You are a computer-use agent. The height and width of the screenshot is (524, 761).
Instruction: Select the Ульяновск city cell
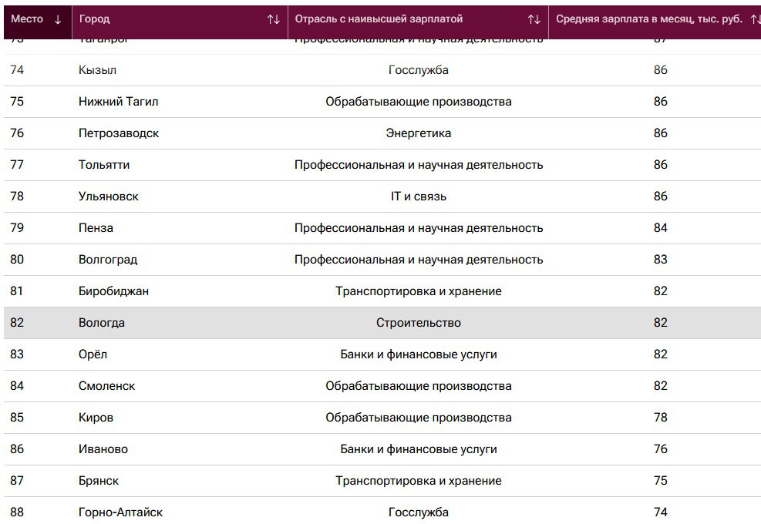108,196
